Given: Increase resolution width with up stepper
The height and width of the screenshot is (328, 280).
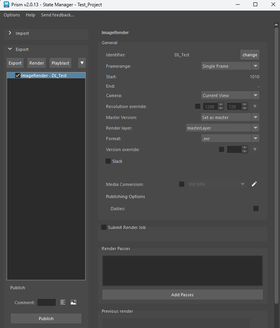Looking at the screenshot, I should (221, 105).
